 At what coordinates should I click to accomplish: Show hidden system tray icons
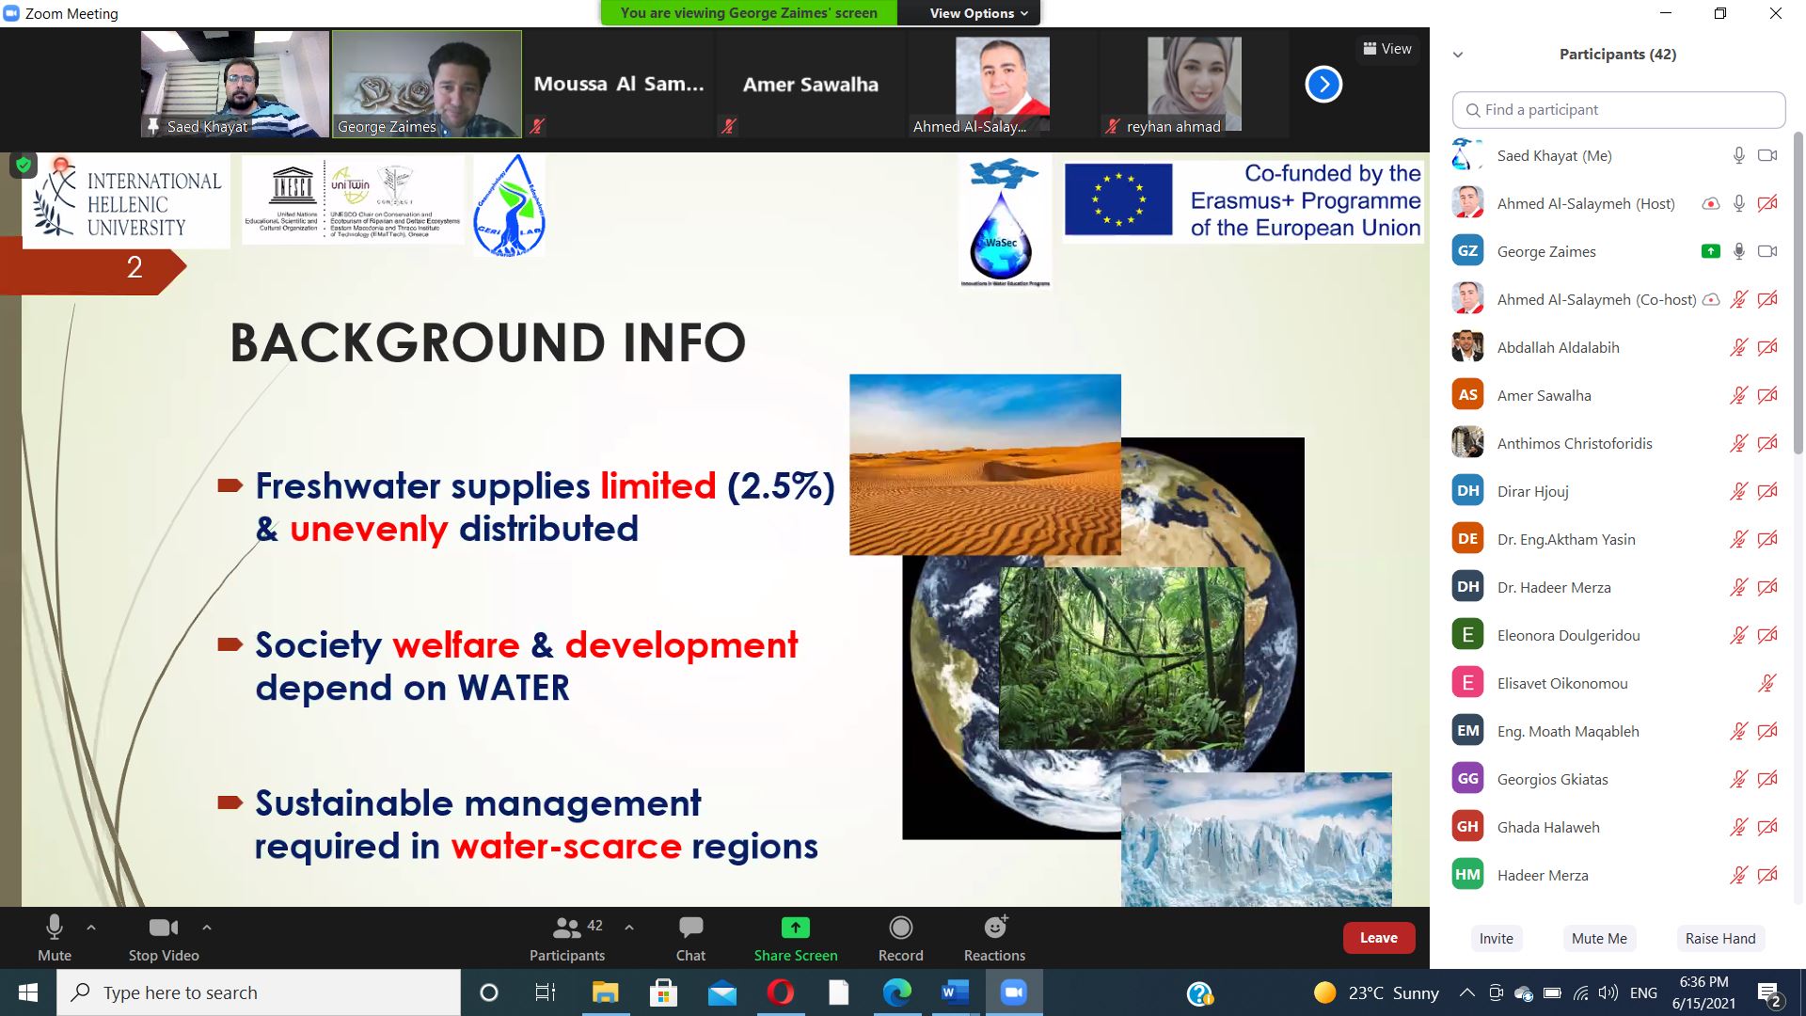coord(1466,992)
